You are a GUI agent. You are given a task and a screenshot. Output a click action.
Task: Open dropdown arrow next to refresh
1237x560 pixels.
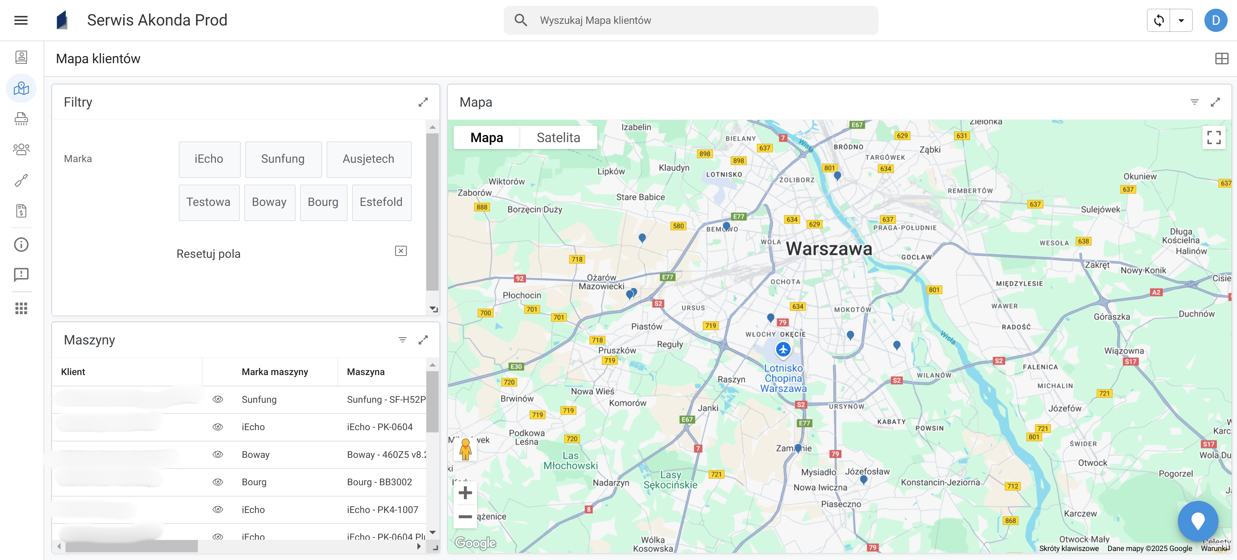point(1181,20)
